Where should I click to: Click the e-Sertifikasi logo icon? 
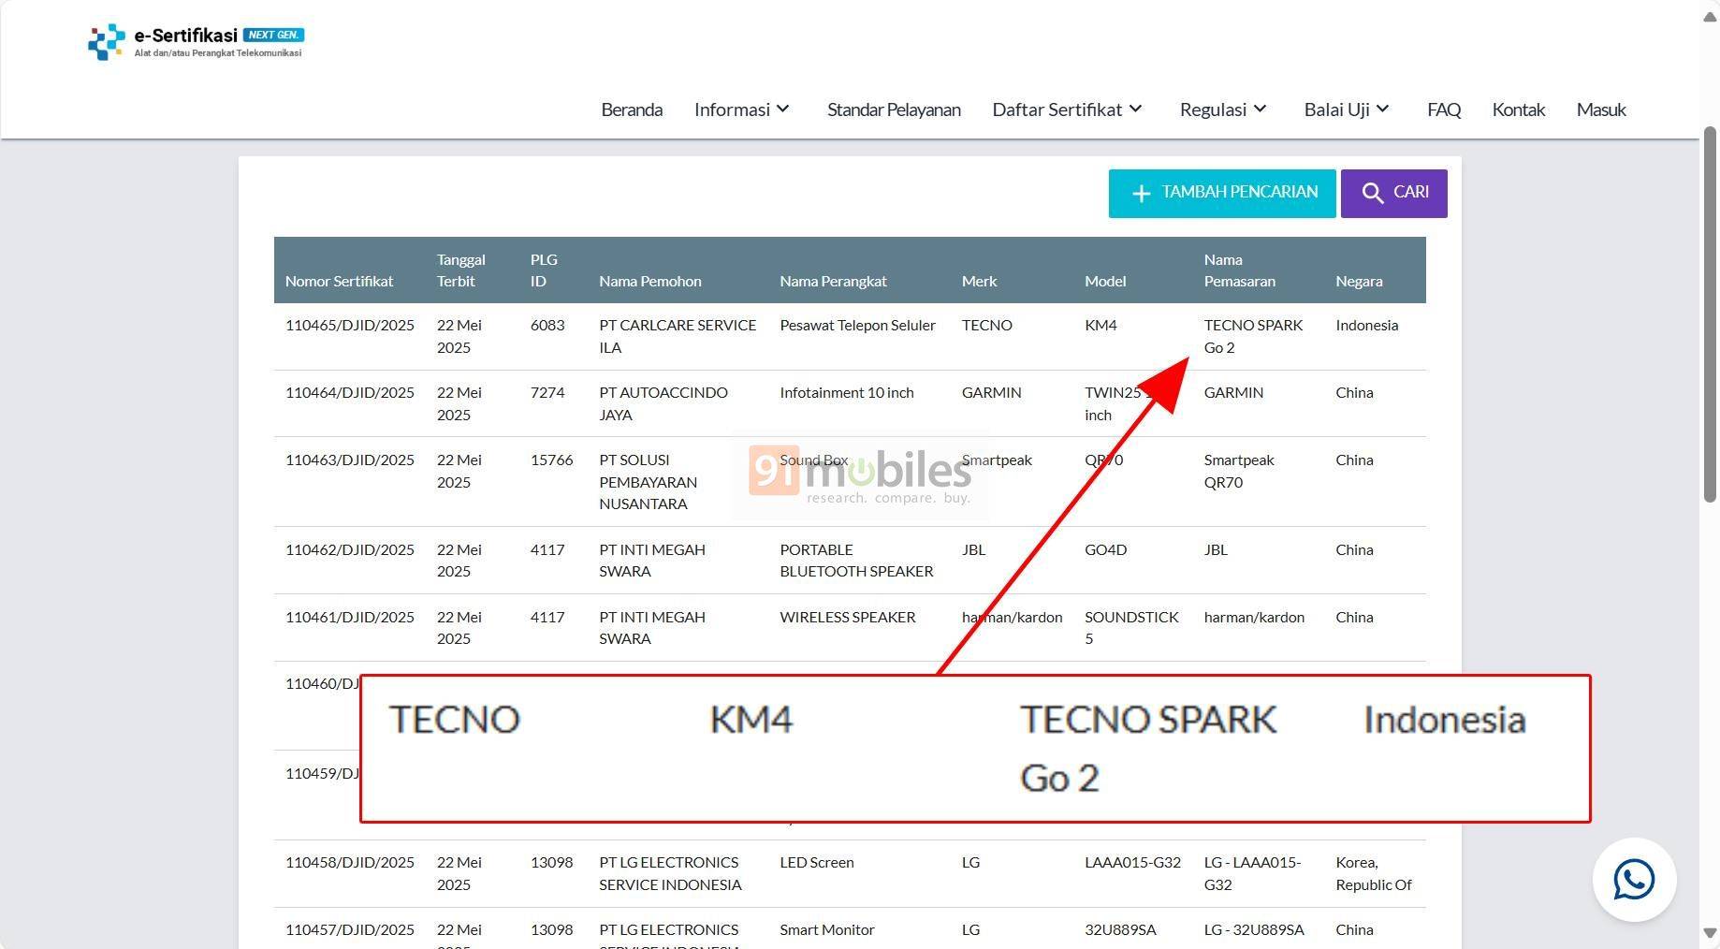[x=106, y=42]
